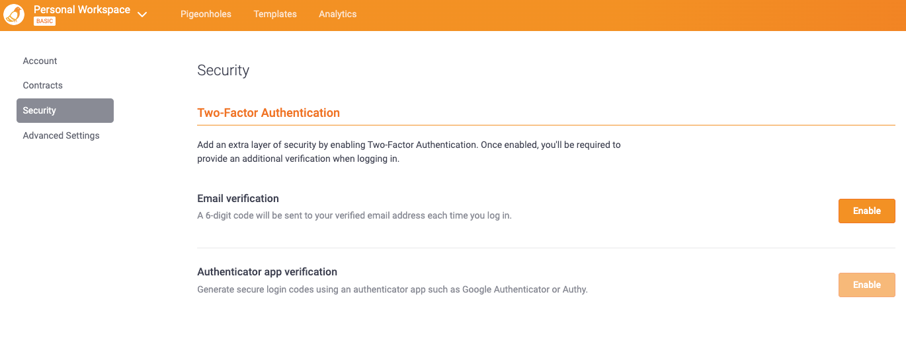Click the Pigeonhole bird logo icon
The image size is (906, 352).
point(15,15)
